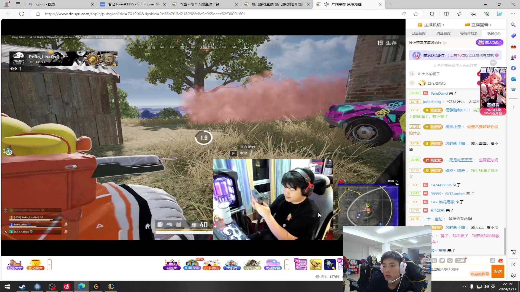Image resolution: width=520 pixels, height=292 pixels.
Task: Select the golden rocket gift
Action: pyautogui.click(x=316, y=264)
